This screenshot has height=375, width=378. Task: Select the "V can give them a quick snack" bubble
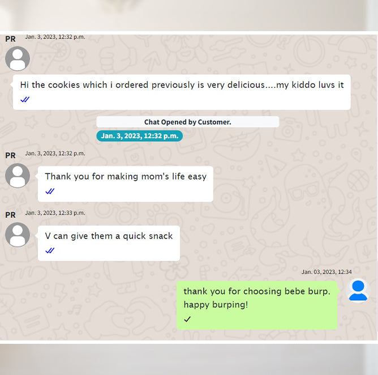click(x=109, y=243)
